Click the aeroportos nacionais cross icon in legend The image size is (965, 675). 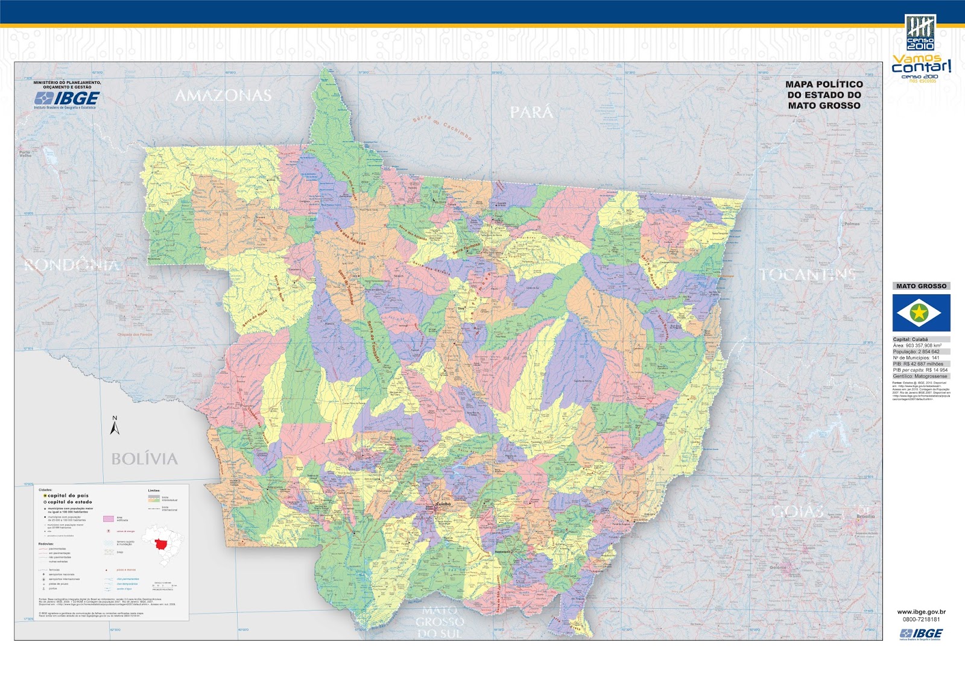43,574
